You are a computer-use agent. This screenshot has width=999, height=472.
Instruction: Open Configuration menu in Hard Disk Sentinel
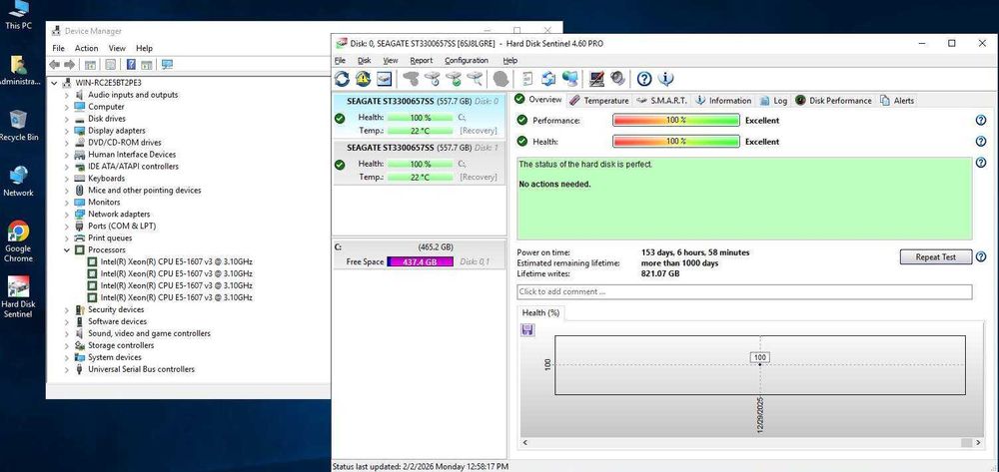467,61
